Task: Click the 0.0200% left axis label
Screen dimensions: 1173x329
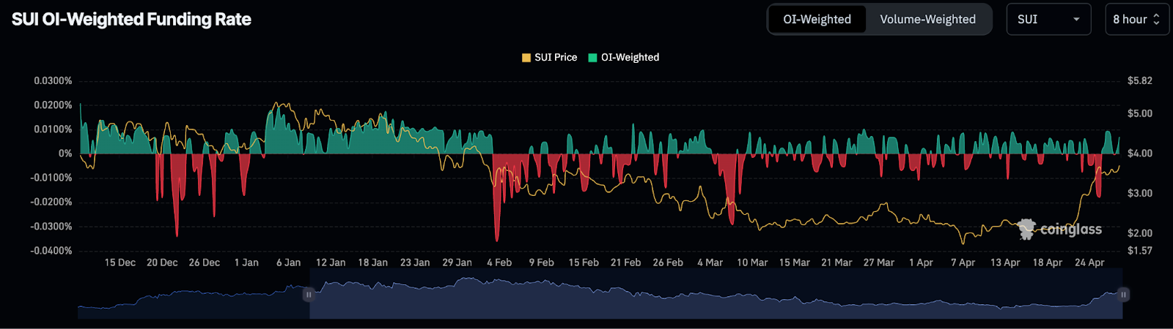Action: click(53, 105)
